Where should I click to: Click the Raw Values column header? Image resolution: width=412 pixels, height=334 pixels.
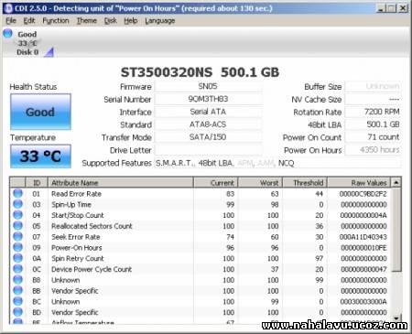[x=359, y=183]
